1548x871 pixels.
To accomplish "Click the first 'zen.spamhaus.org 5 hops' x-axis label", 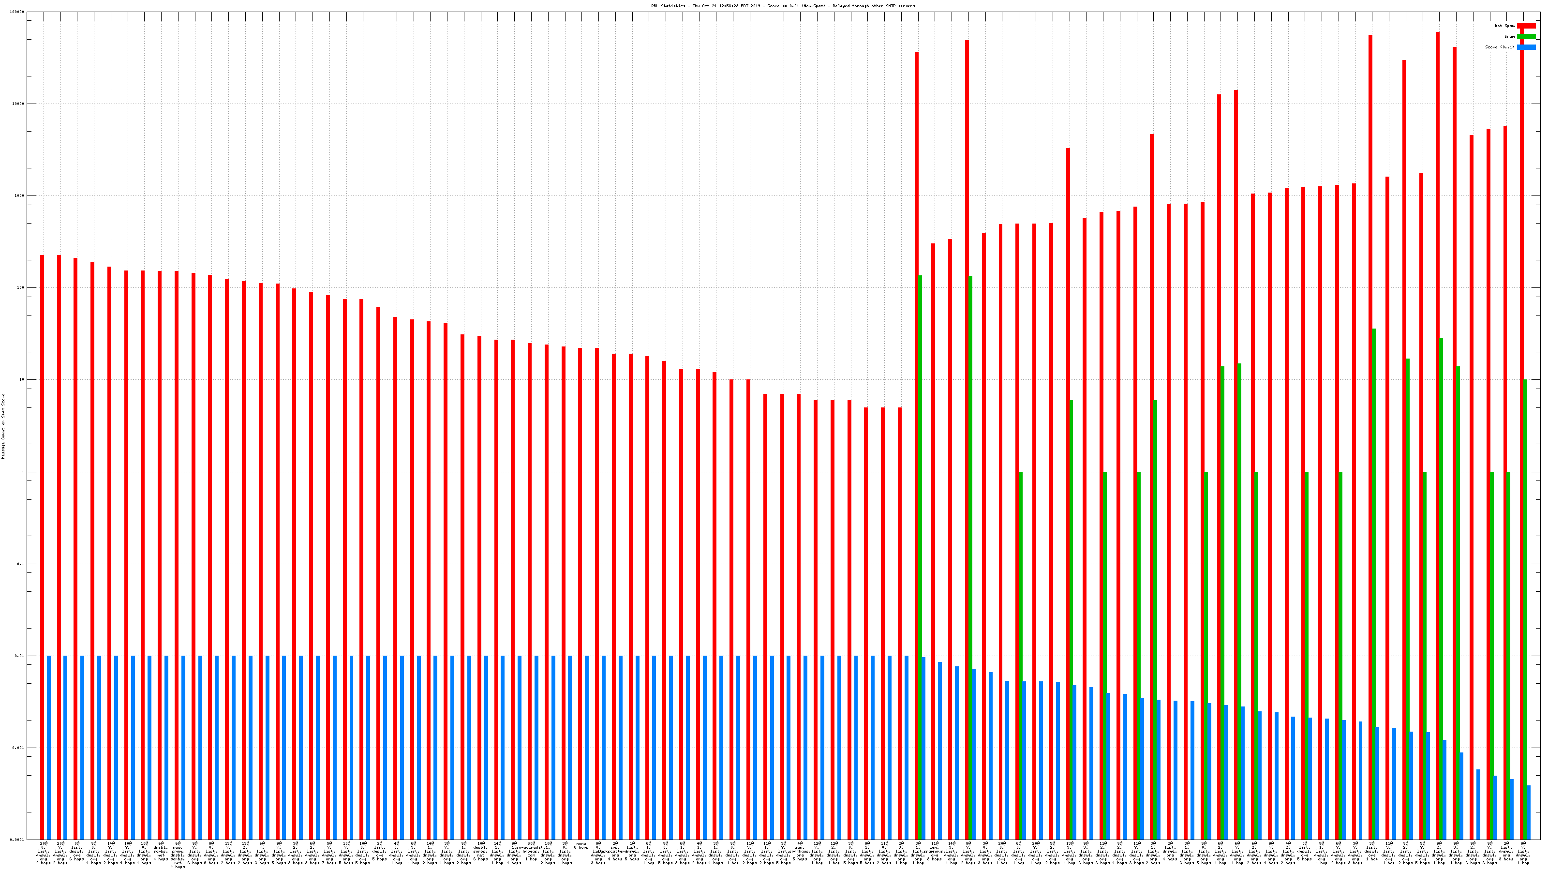I will pyautogui.click(x=800, y=851).
